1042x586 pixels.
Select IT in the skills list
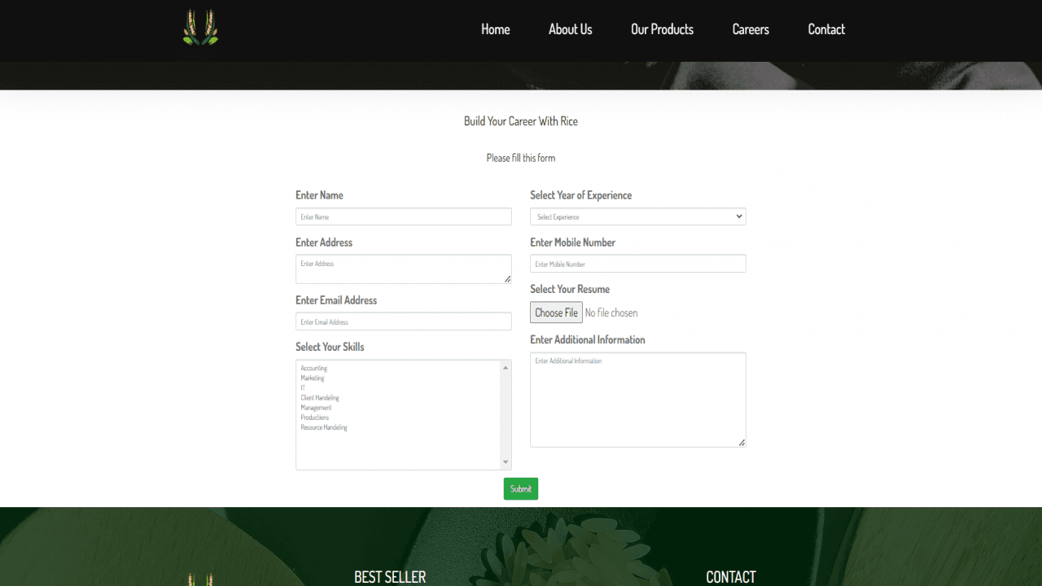point(400,388)
